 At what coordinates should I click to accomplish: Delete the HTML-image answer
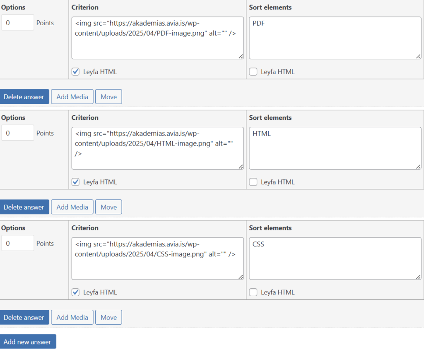click(x=24, y=207)
